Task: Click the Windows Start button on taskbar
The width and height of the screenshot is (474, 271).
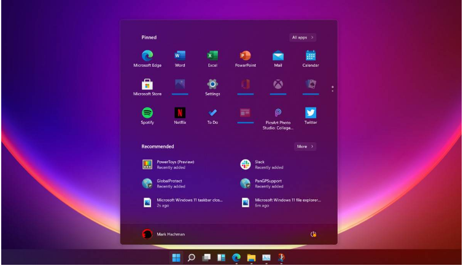Action: (176, 258)
